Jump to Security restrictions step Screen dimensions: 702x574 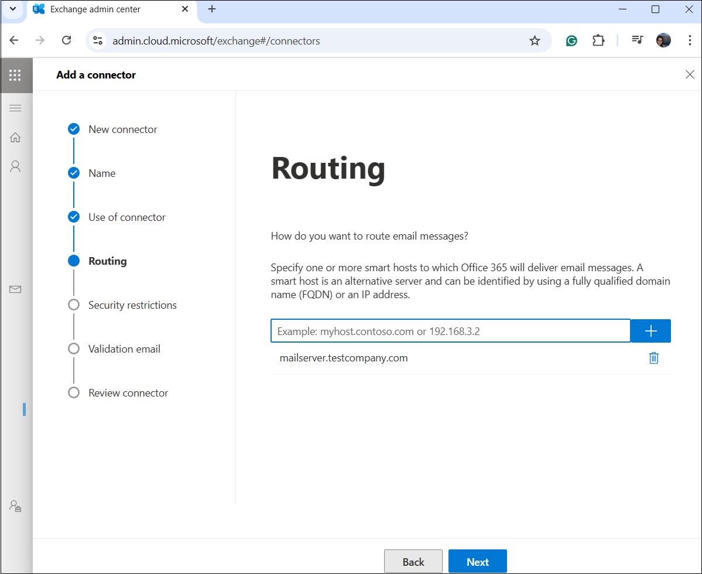point(132,305)
